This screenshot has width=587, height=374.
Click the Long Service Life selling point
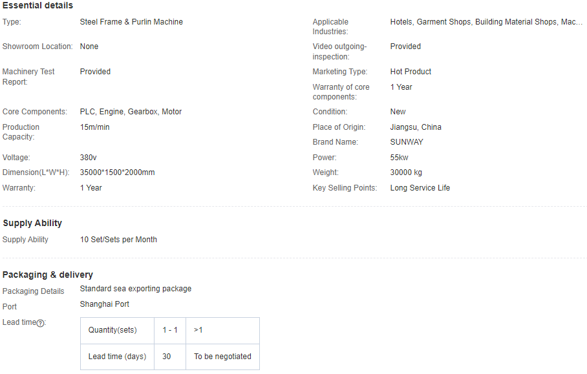[x=420, y=188]
